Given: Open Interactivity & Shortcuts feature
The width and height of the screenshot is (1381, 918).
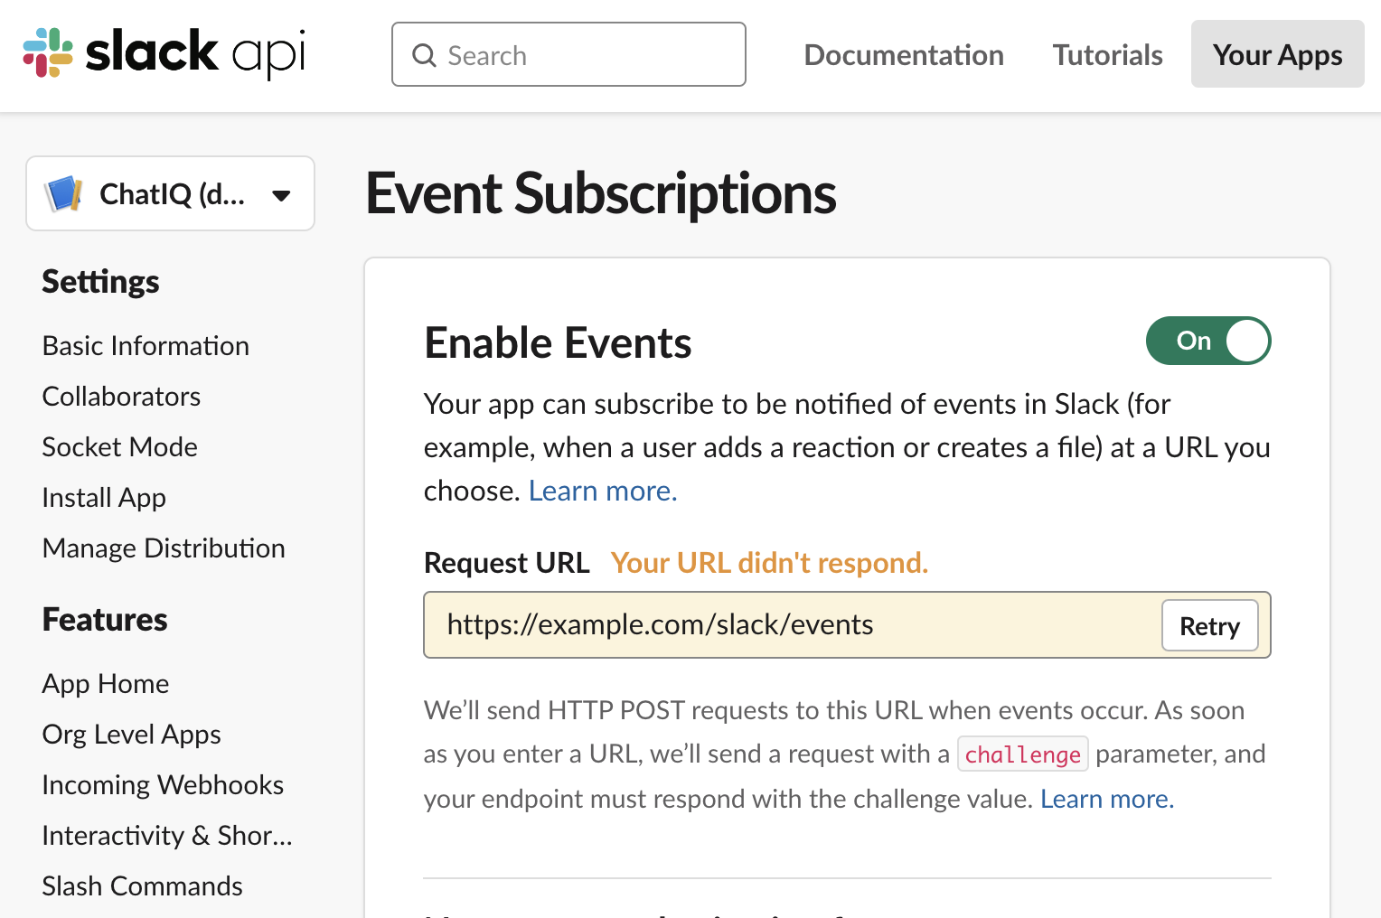Looking at the screenshot, I should pos(167,836).
